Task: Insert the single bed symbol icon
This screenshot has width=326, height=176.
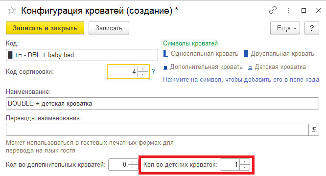Action: coord(165,54)
